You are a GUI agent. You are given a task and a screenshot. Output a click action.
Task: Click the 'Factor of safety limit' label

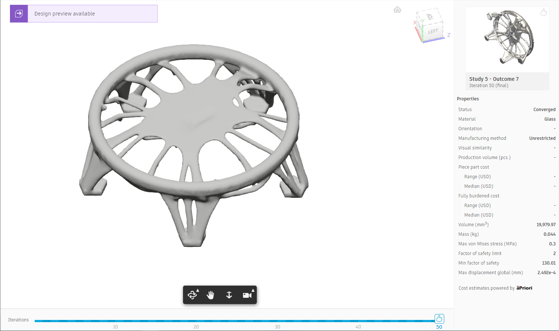480,254
